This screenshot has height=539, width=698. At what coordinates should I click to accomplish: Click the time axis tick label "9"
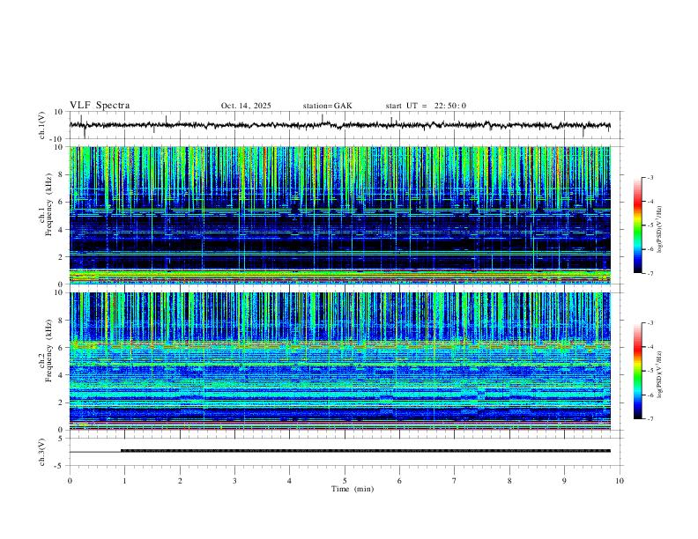click(x=564, y=481)
